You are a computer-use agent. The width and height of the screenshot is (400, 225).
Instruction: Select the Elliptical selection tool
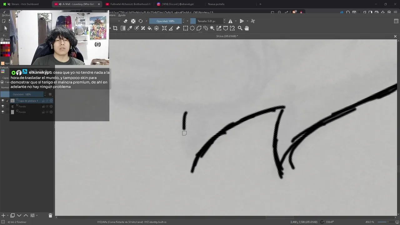pyautogui.click(x=192, y=28)
